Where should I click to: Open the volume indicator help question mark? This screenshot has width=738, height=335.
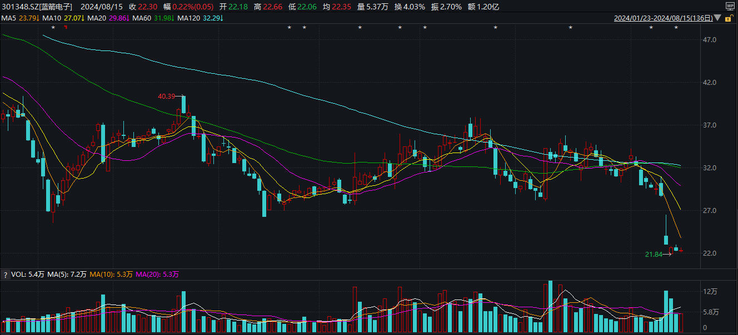(6, 275)
